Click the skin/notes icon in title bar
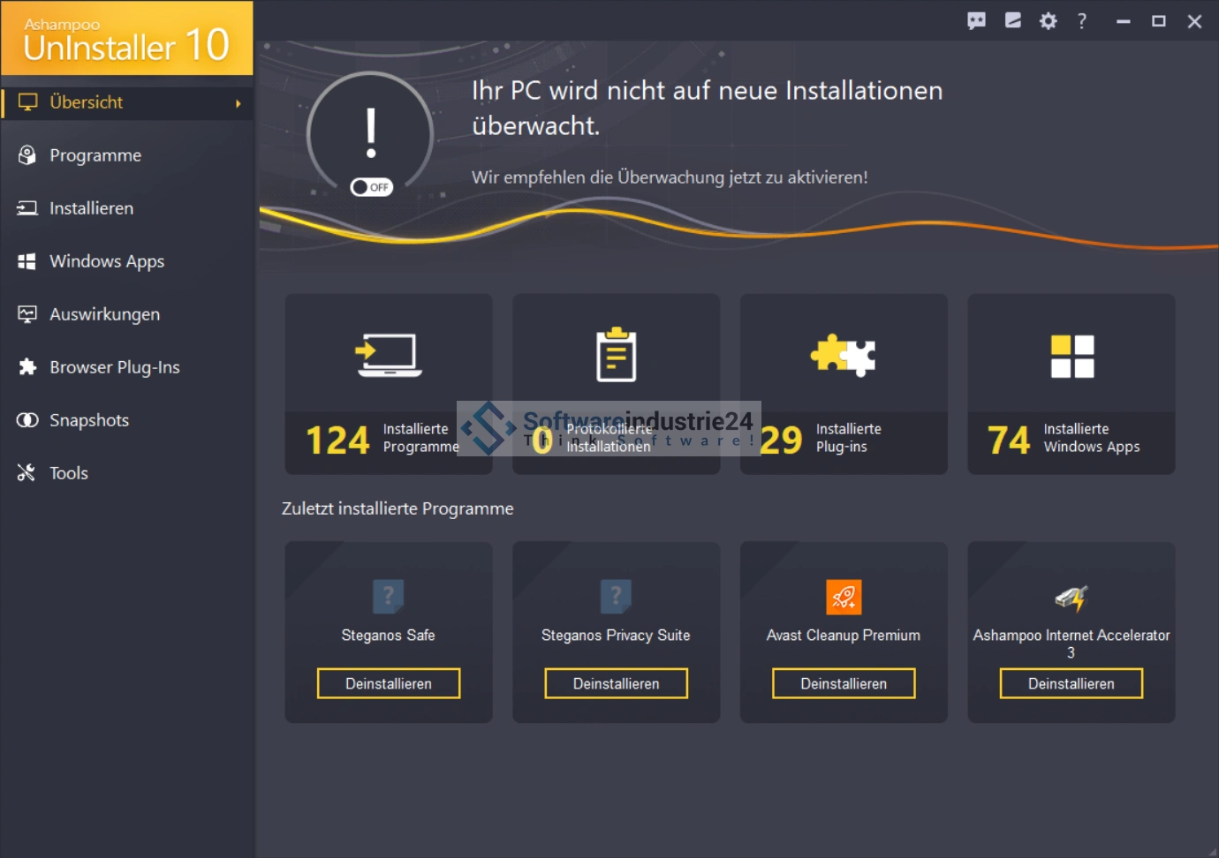1219x858 pixels. [1012, 21]
